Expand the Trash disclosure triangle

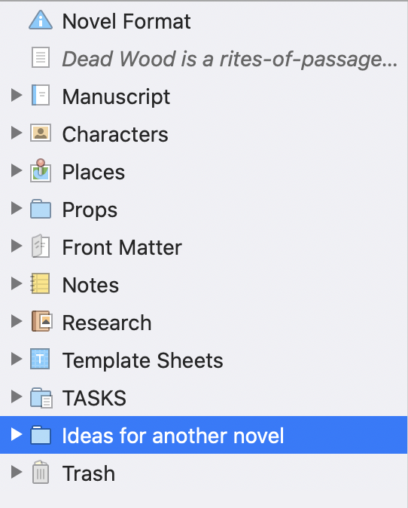(x=16, y=472)
